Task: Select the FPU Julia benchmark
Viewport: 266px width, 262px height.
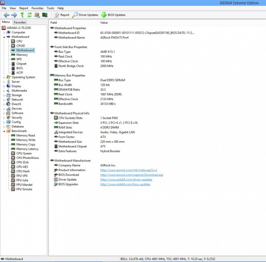Action: click(22, 180)
